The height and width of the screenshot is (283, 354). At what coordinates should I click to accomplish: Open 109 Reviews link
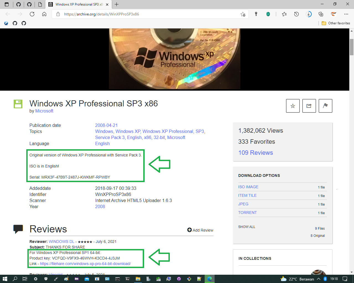pos(256,153)
